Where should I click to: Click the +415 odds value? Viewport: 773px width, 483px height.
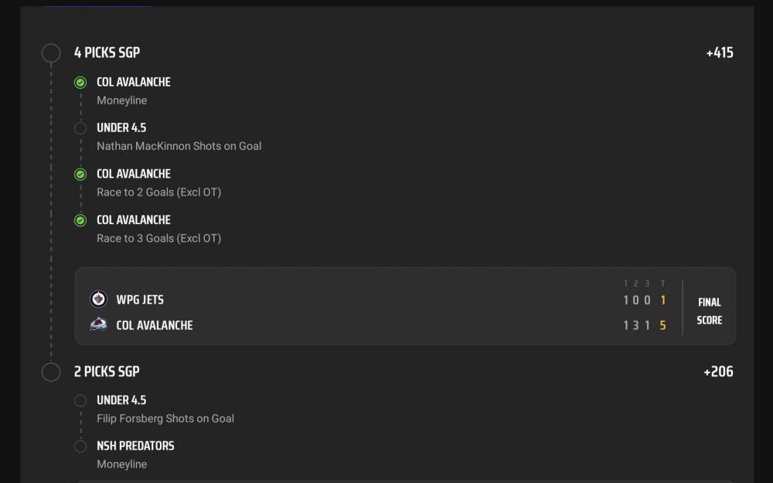(x=719, y=53)
